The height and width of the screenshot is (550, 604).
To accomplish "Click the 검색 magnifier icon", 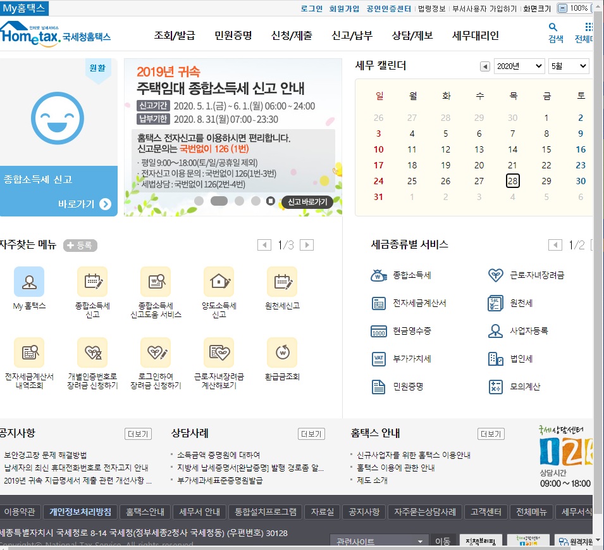I will pos(553,27).
